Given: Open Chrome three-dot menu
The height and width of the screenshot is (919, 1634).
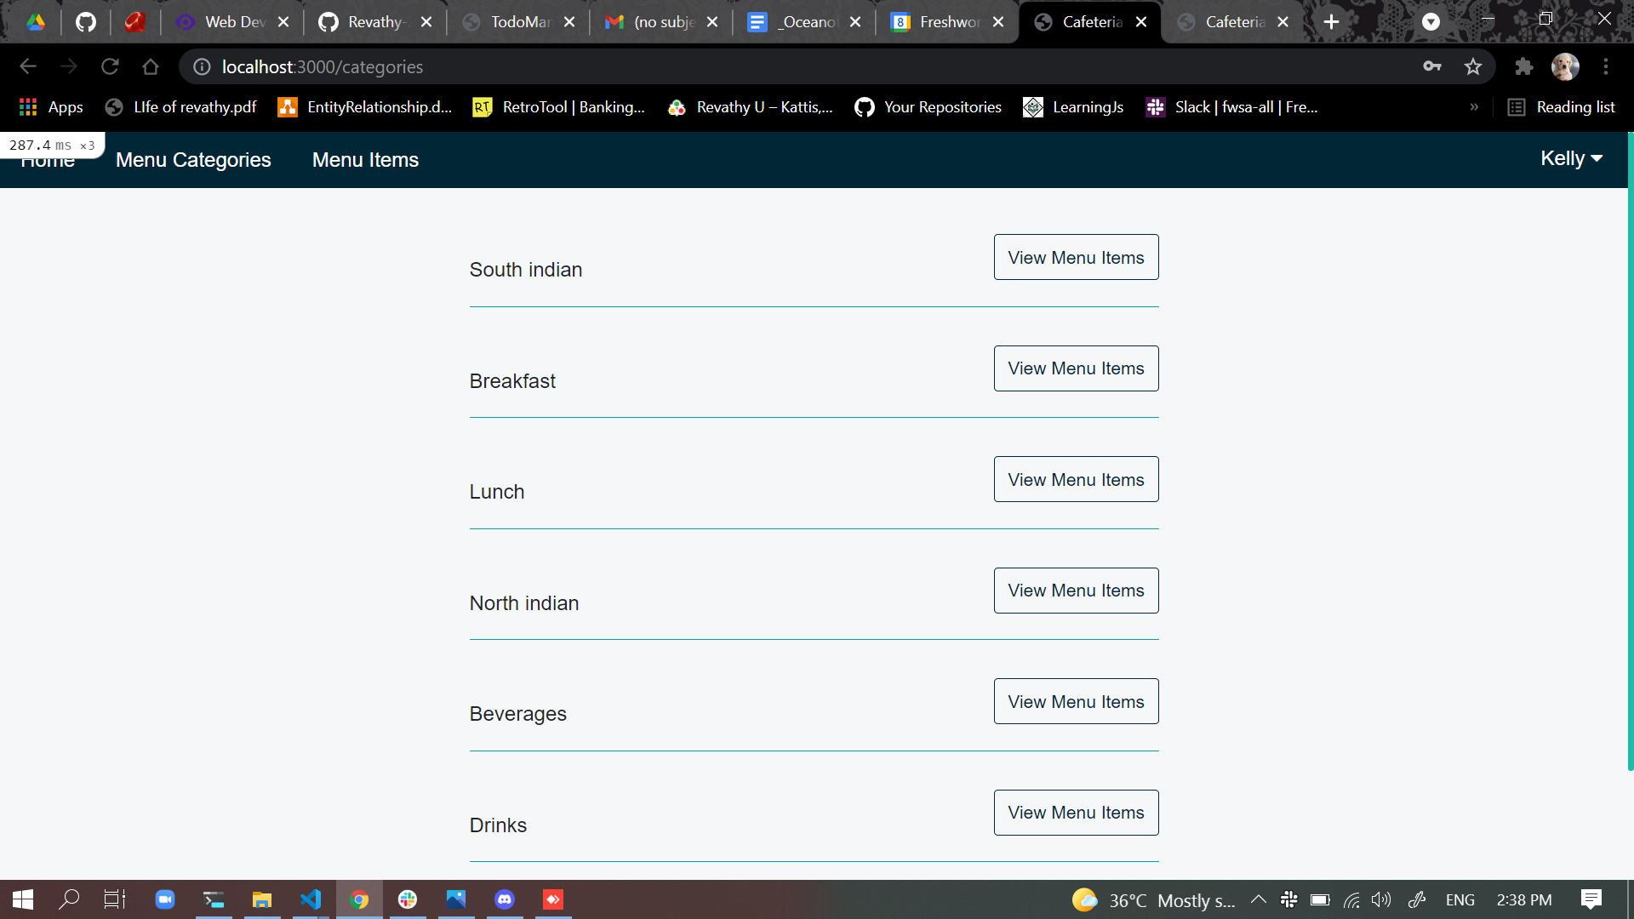Looking at the screenshot, I should point(1606,66).
